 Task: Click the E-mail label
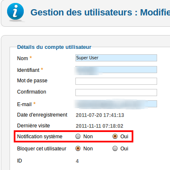(x=24, y=104)
